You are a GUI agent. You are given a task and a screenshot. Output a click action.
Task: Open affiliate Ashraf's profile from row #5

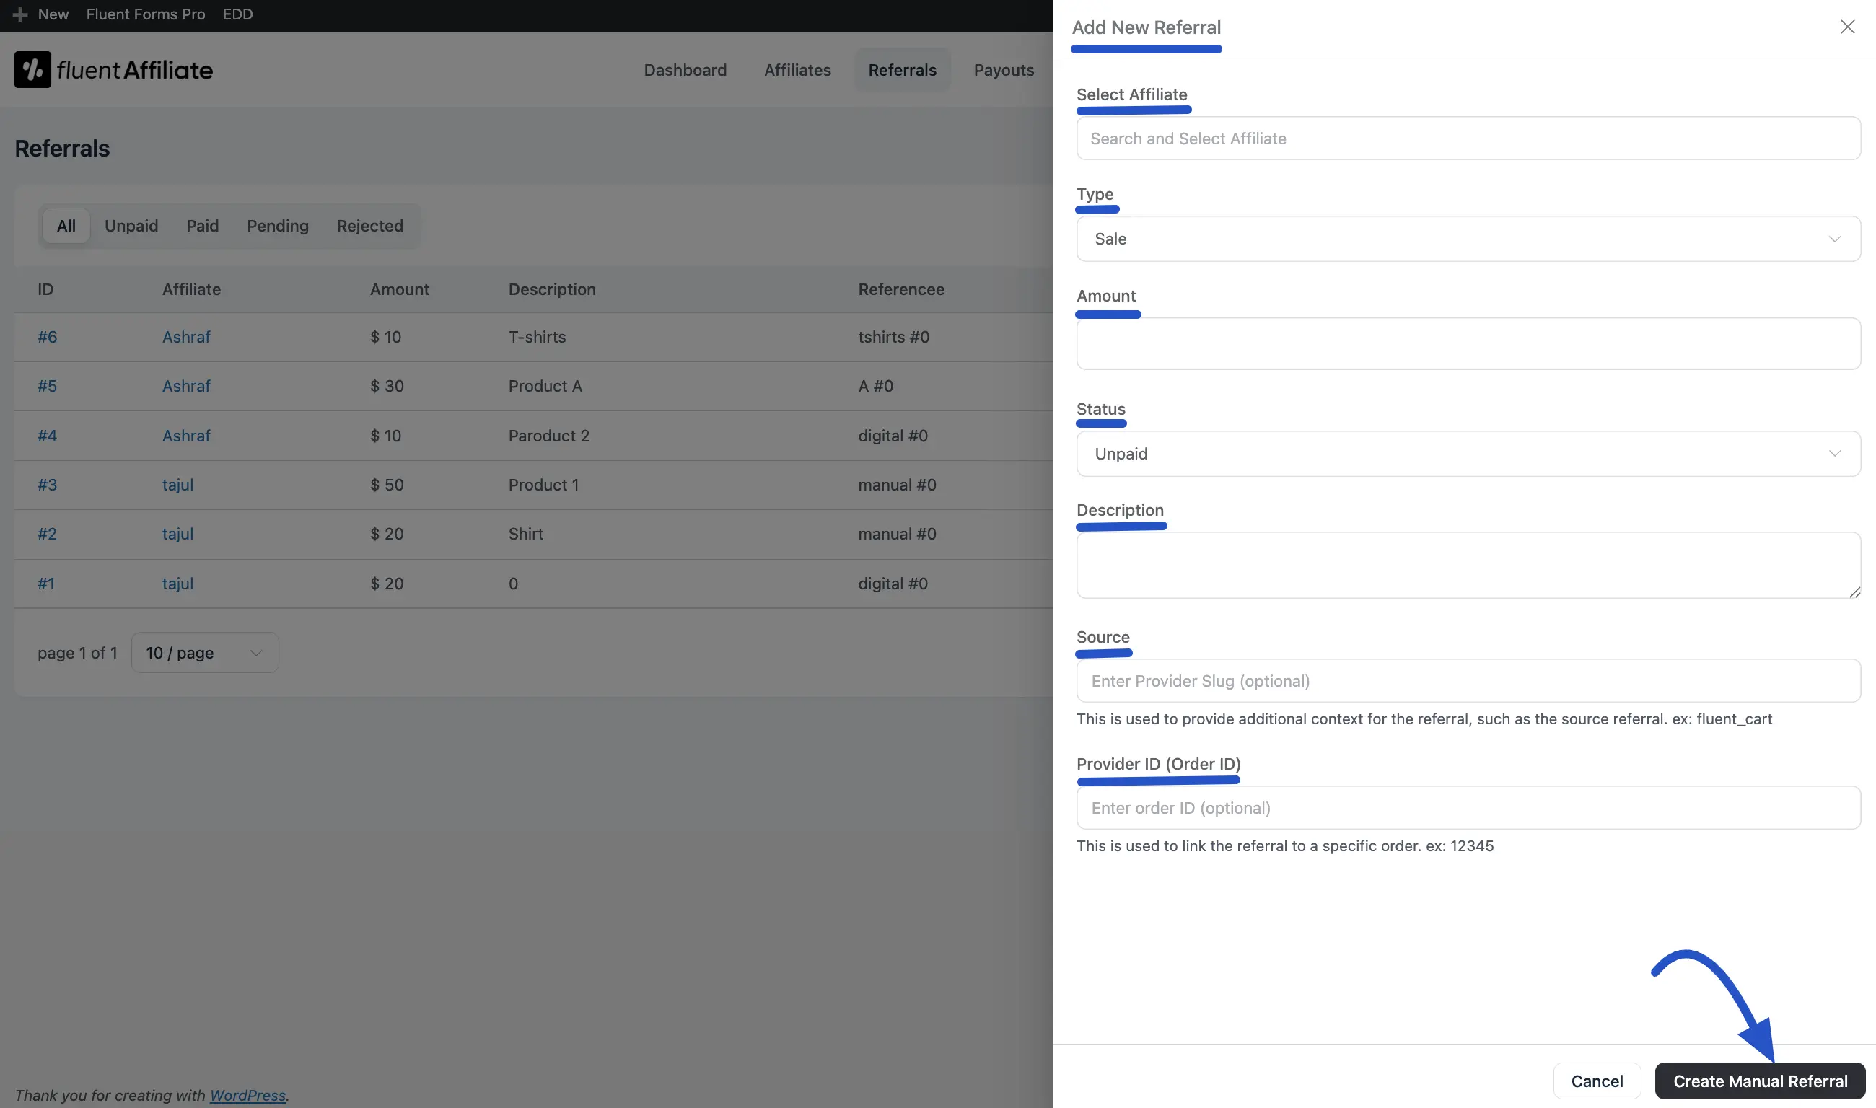click(x=186, y=385)
